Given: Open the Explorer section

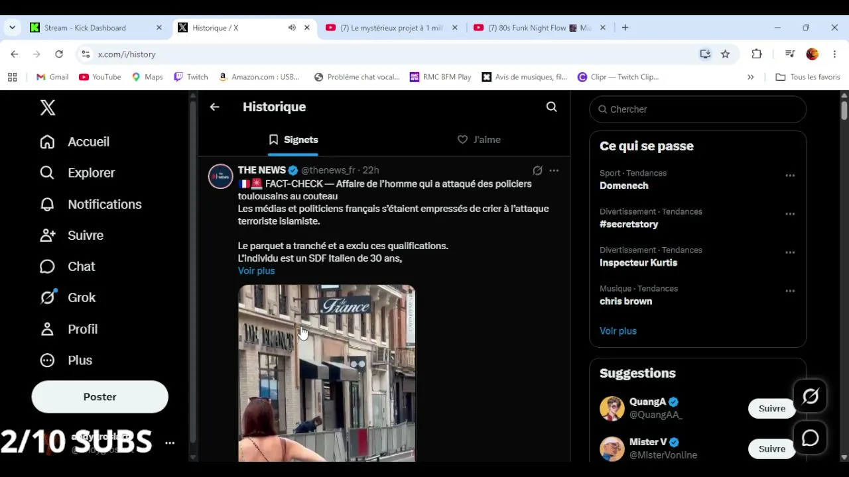Looking at the screenshot, I should pos(78,173).
